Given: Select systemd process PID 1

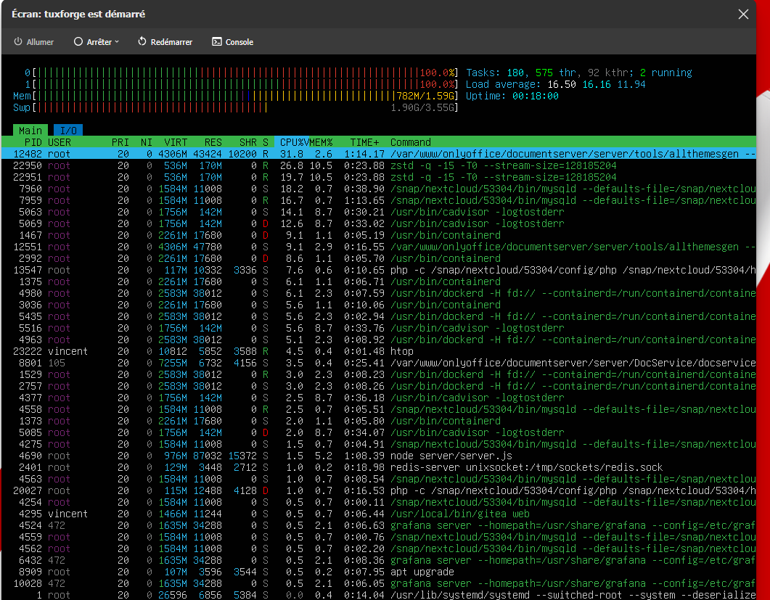Looking at the screenshot, I should [379, 595].
